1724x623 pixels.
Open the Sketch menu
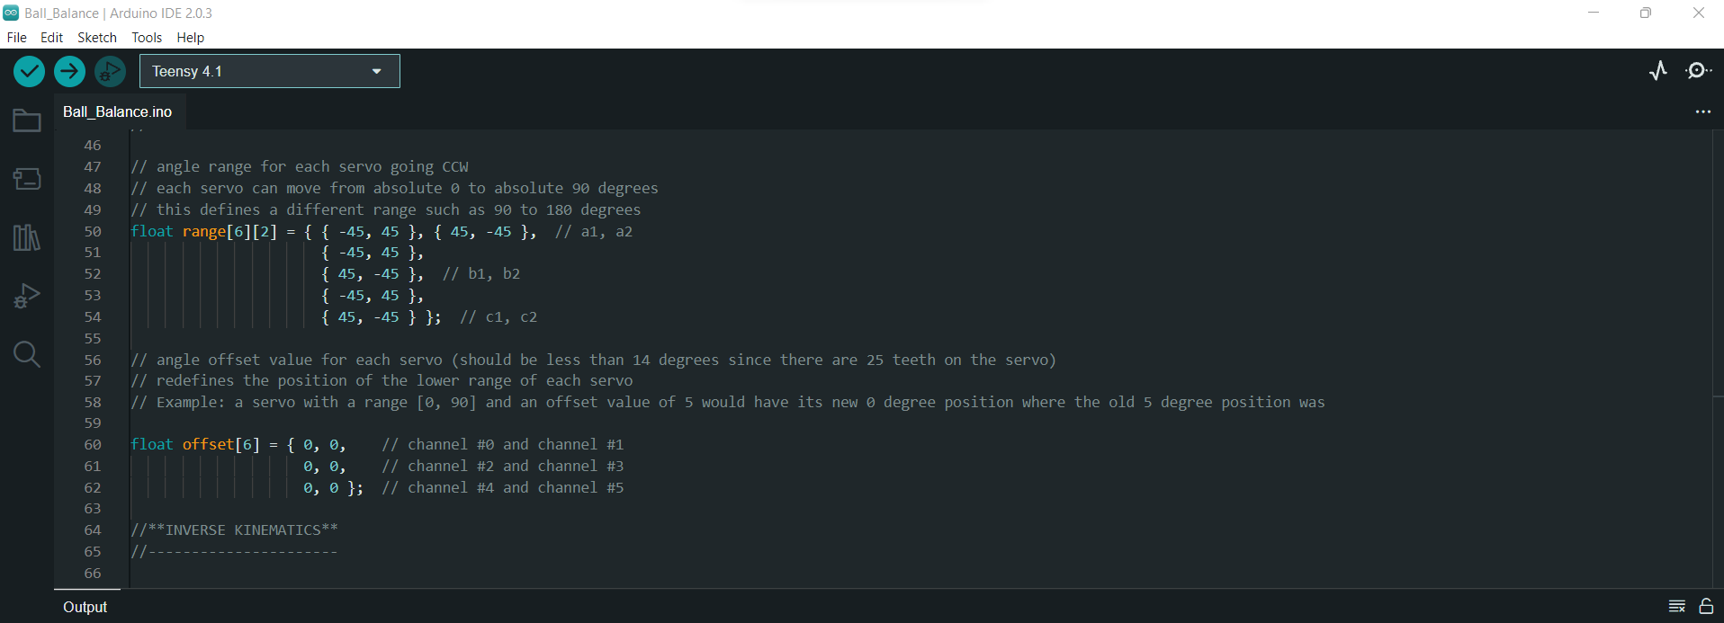pyautogui.click(x=96, y=38)
